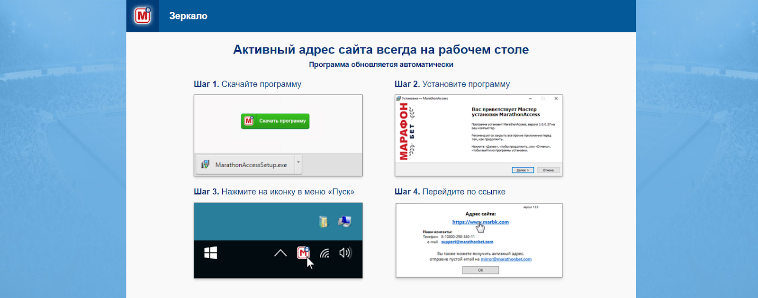Viewport: 758px width, 298px height.
Task: Click the computer monitor icon on the desktop image
Action: tap(344, 221)
